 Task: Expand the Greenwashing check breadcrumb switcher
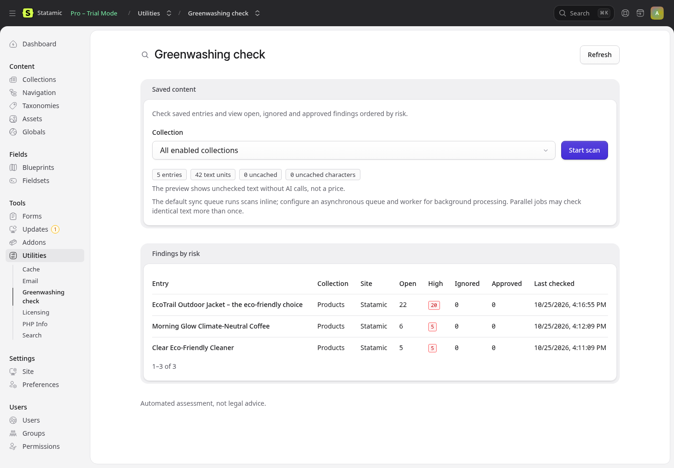[x=257, y=13]
